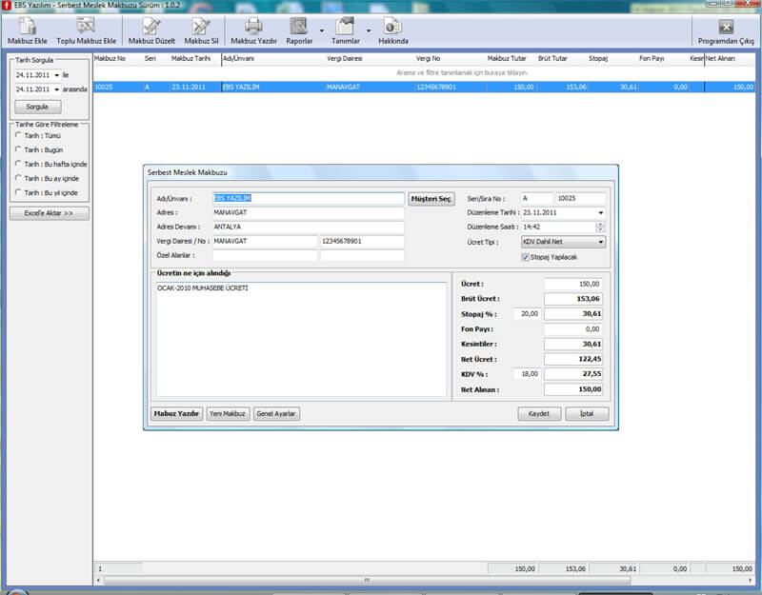Open the Raporlar toolbar icon
This screenshot has height=595, width=762.
(299, 27)
